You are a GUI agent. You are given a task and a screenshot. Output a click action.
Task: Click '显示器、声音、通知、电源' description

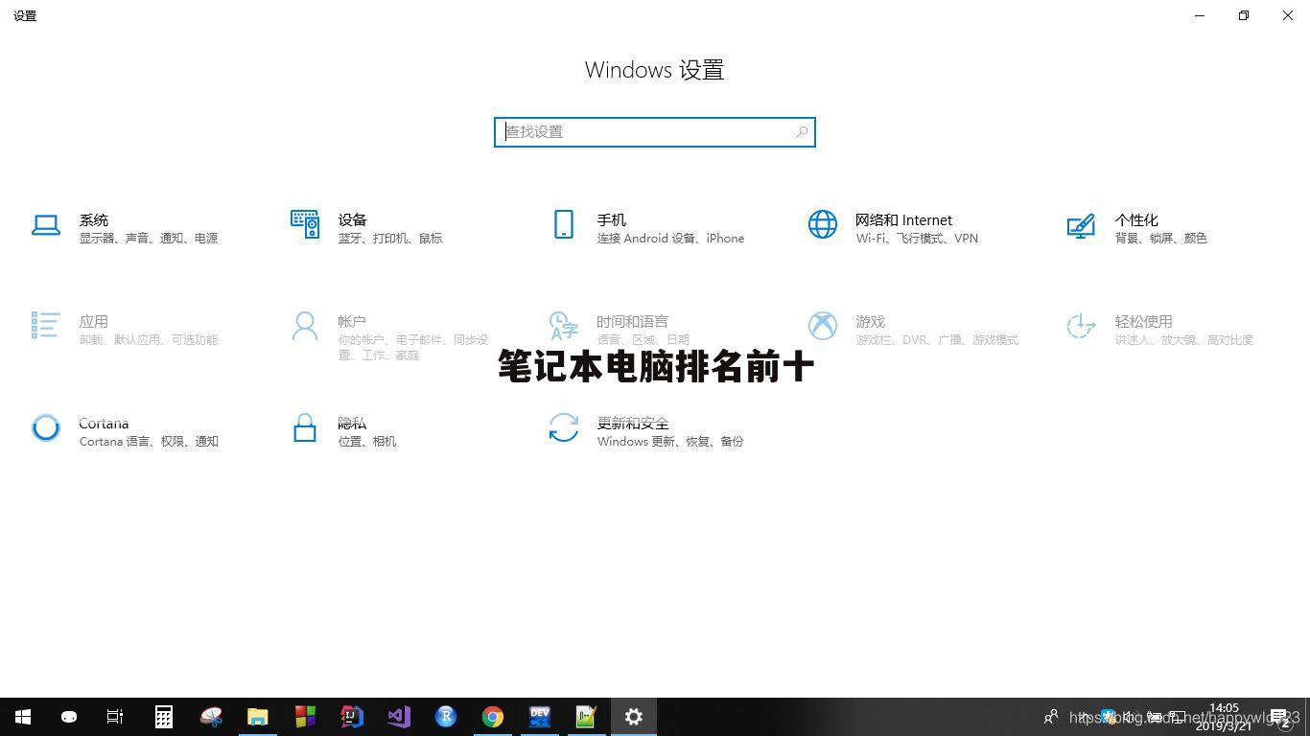149,239
